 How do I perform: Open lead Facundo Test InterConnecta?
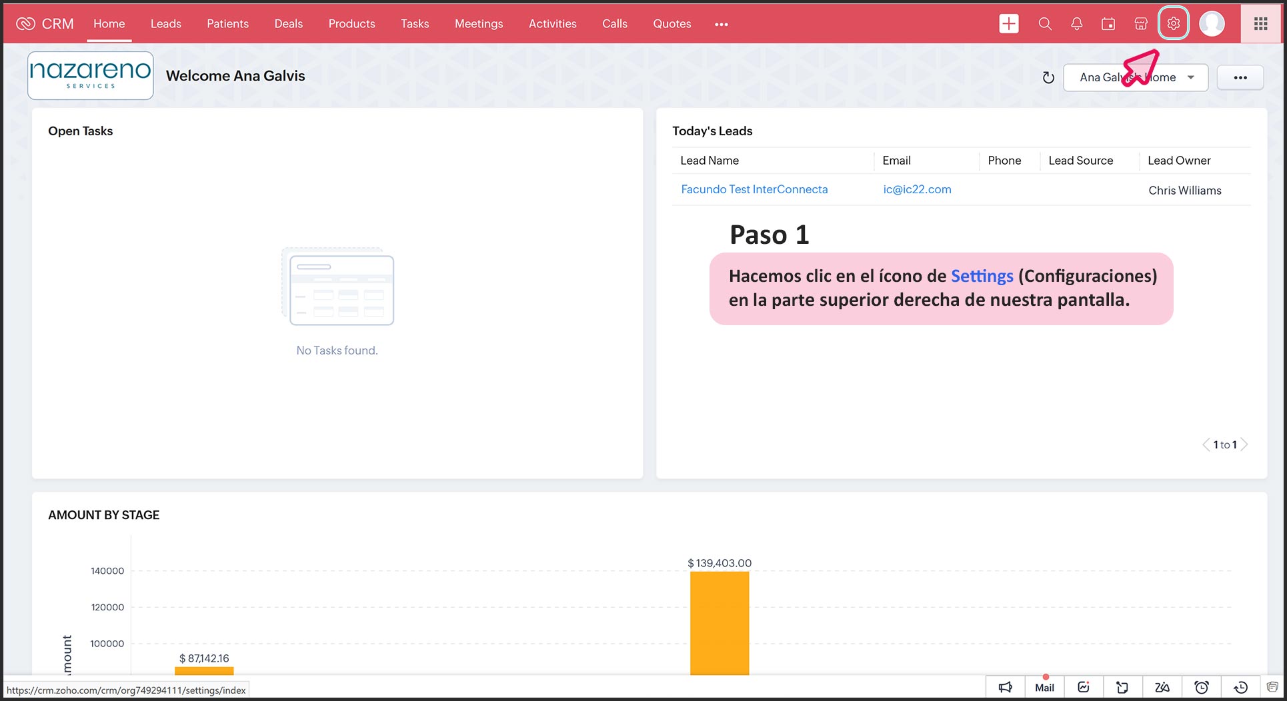(754, 190)
